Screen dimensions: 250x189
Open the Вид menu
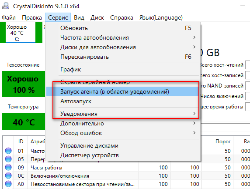[79, 17]
